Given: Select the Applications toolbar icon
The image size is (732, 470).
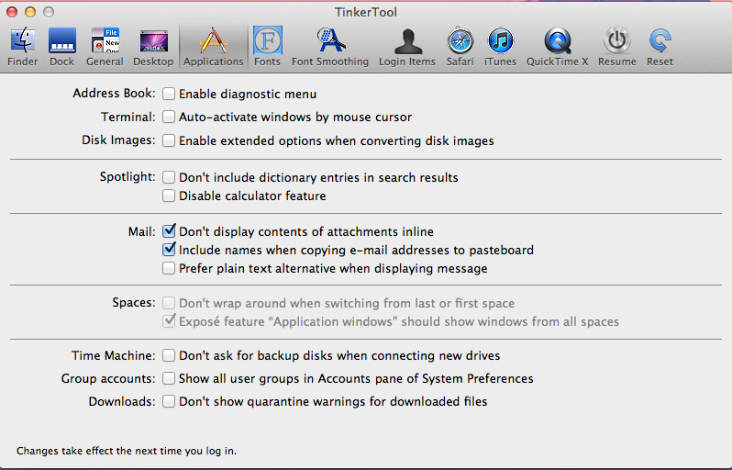Looking at the screenshot, I should tap(214, 47).
